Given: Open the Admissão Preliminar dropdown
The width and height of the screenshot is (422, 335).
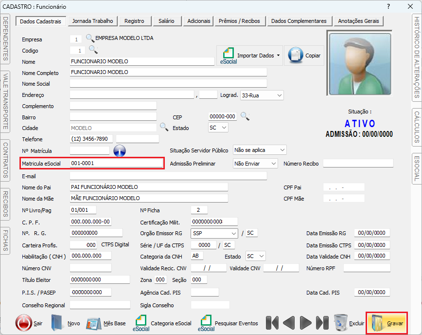Looking at the screenshot, I should point(273,164).
